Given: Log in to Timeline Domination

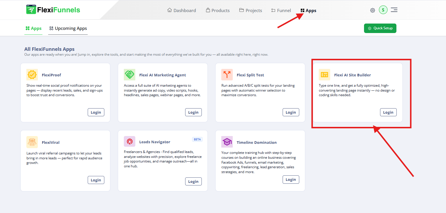Looking at the screenshot, I should coord(291,179).
